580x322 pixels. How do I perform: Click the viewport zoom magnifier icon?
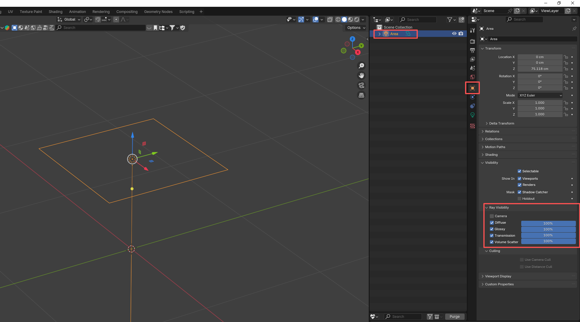click(x=361, y=66)
